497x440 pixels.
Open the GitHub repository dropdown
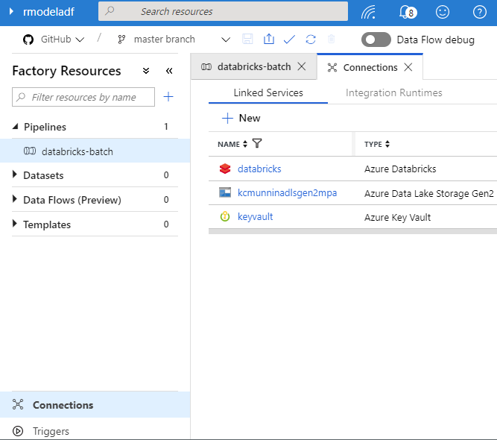[x=62, y=40]
